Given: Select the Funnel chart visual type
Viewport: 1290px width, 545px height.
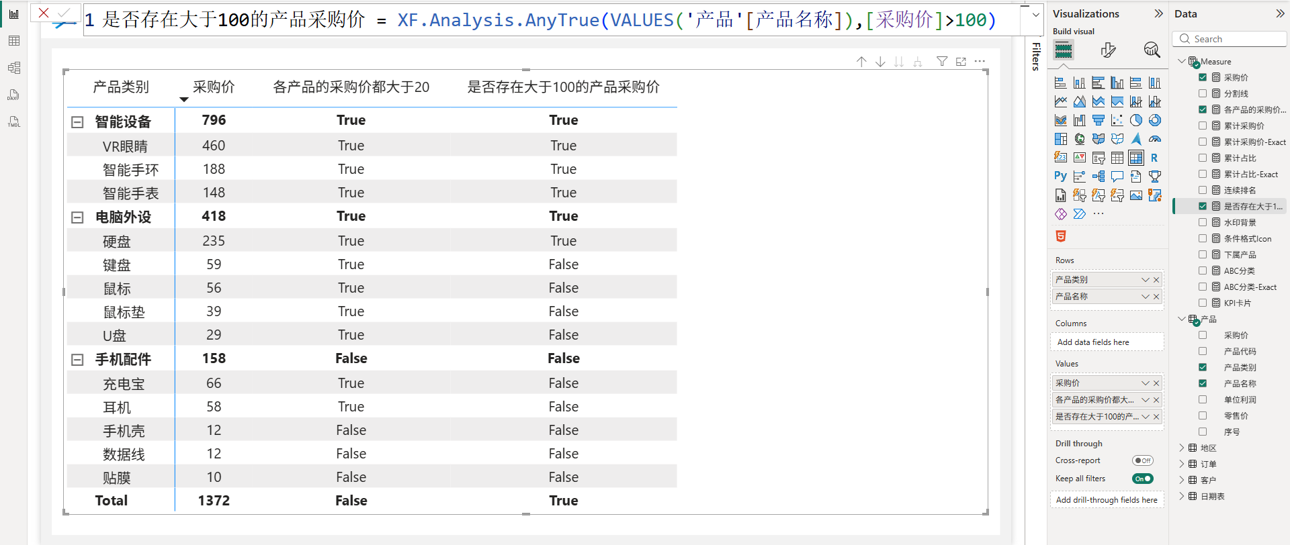Looking at the screenshot, I should click(1099, 120).
